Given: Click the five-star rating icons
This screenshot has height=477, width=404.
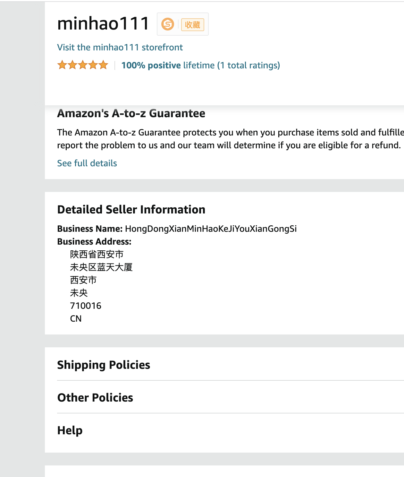Looking at the screenshot, I should click(83, 65).
